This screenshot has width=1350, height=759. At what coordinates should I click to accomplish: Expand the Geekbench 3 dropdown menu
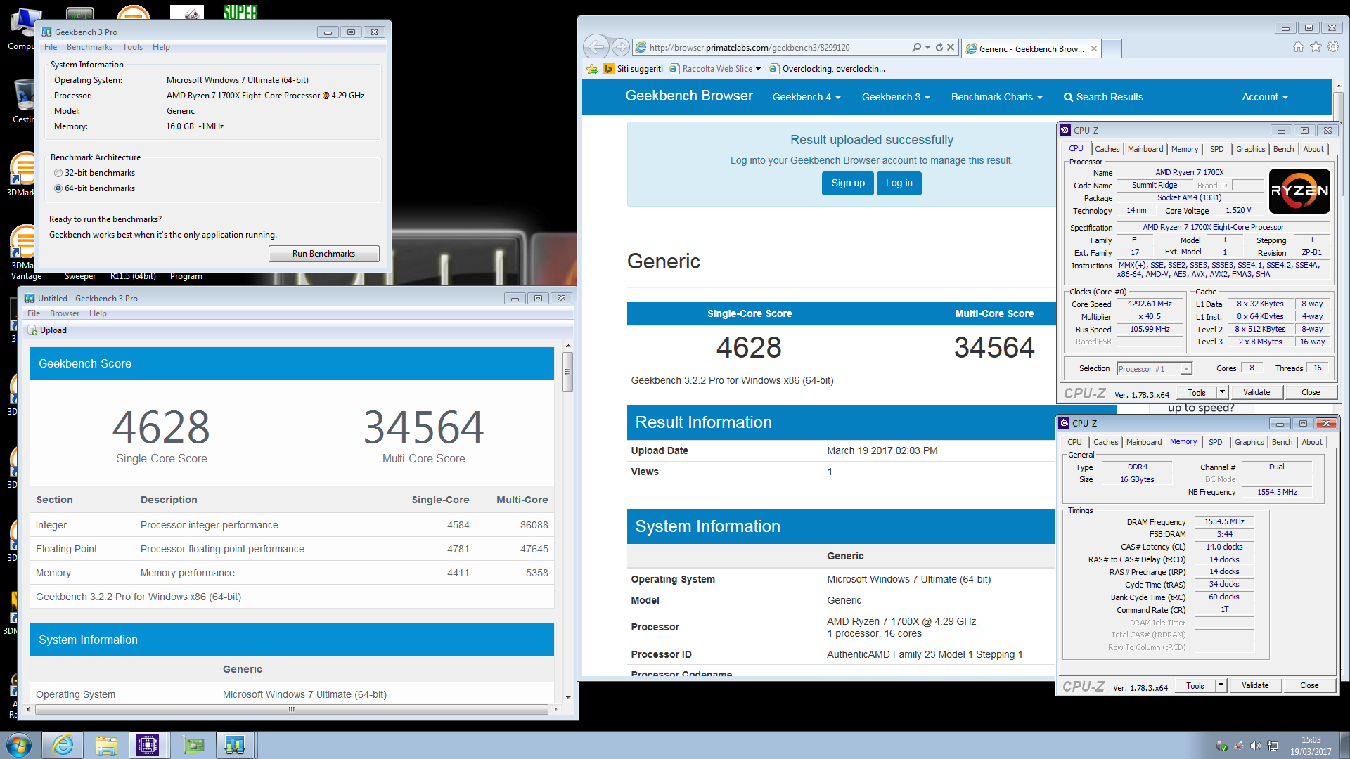896,97
